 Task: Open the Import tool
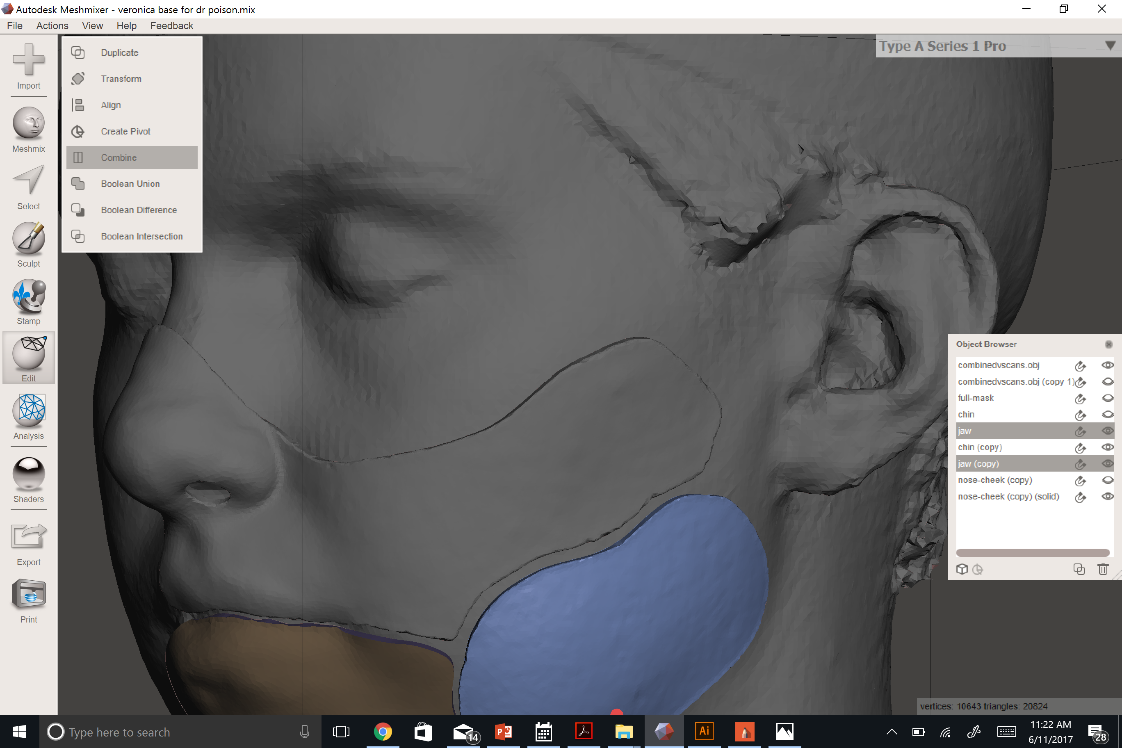(29, 66)
